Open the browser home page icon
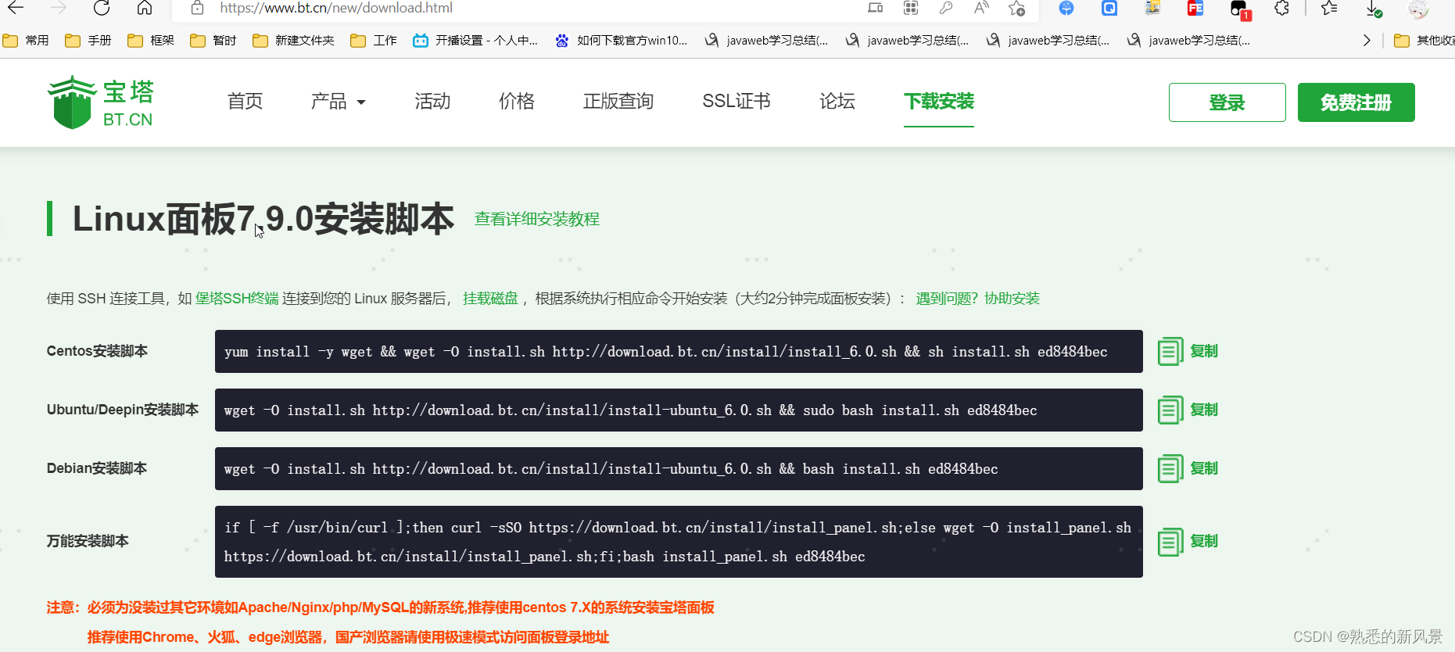 145,8
